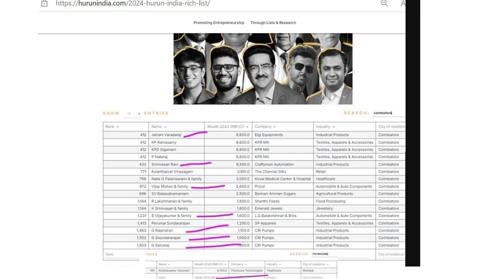This screenshot has height=279, width=497.
Task: Select the name Jairam Varadaraj
Action: [x=166, y=135]
